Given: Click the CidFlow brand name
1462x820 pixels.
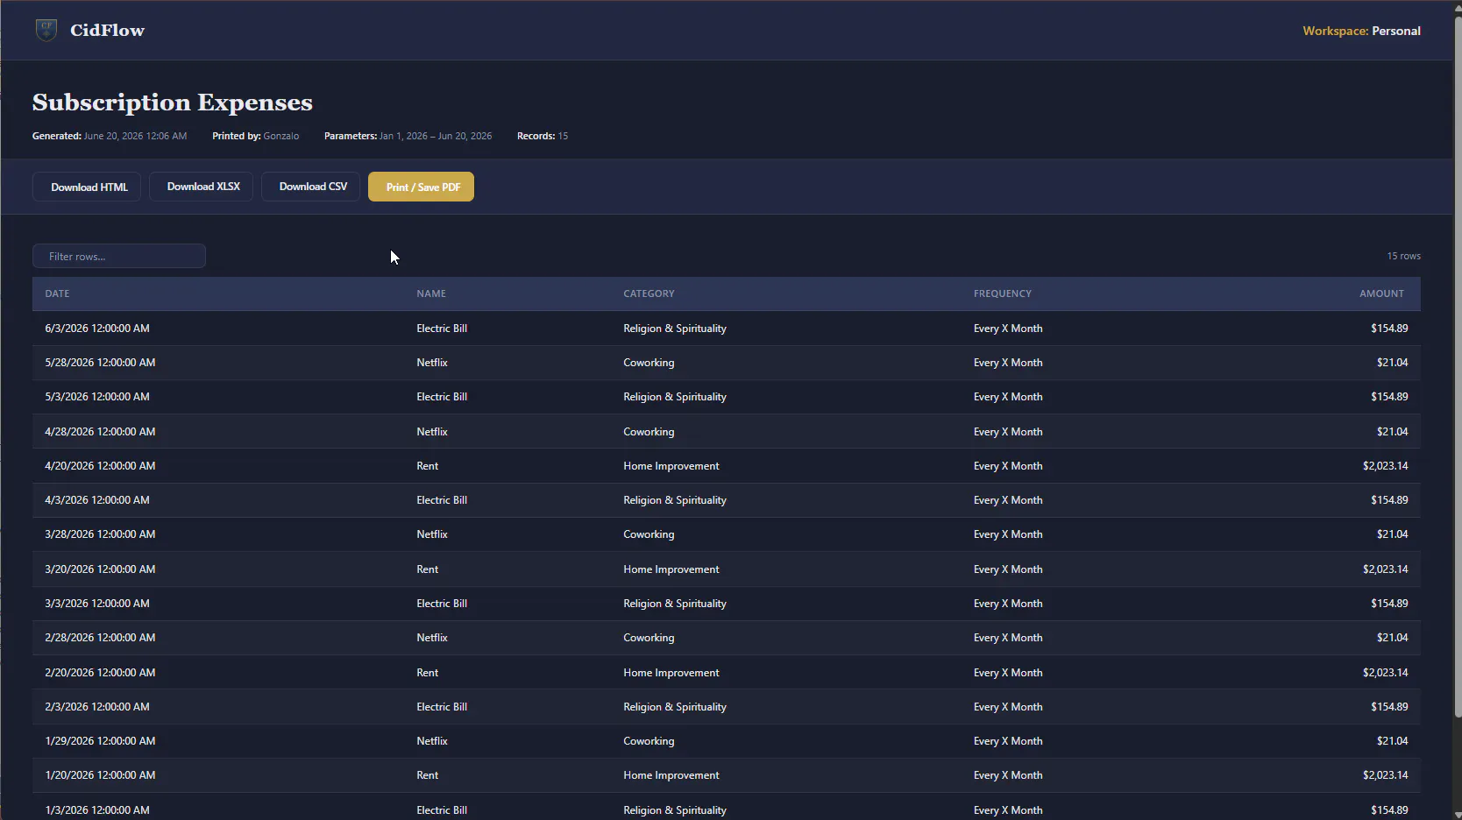Looking at the screenshot, I should pos(107,30).
